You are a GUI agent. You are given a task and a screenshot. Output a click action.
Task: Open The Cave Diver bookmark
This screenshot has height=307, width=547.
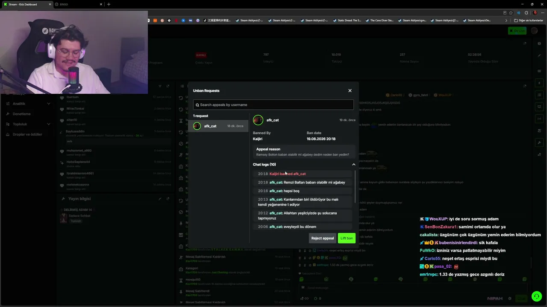point(379,20)
